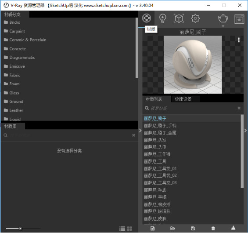Minimize the V-Ray asset editor window

pos(208,5)
